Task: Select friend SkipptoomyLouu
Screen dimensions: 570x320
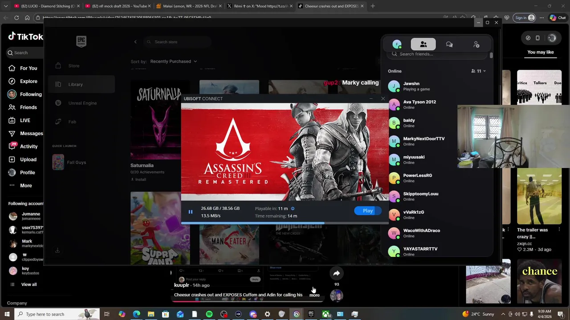Action: (x=436, y=196)
